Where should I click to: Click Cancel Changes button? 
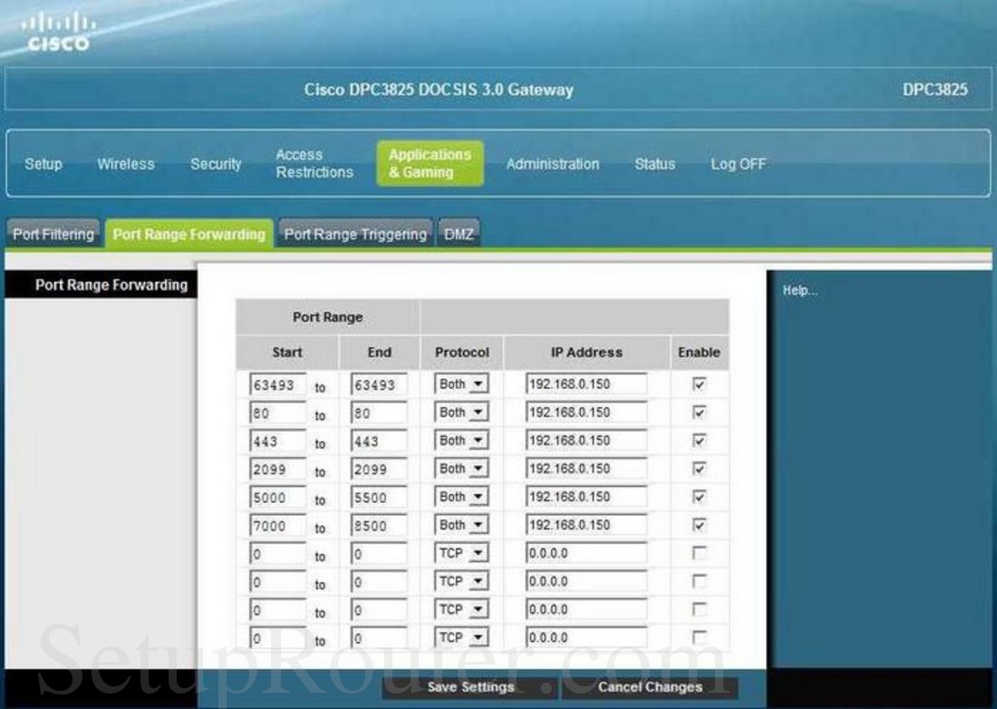click(649, 687)
